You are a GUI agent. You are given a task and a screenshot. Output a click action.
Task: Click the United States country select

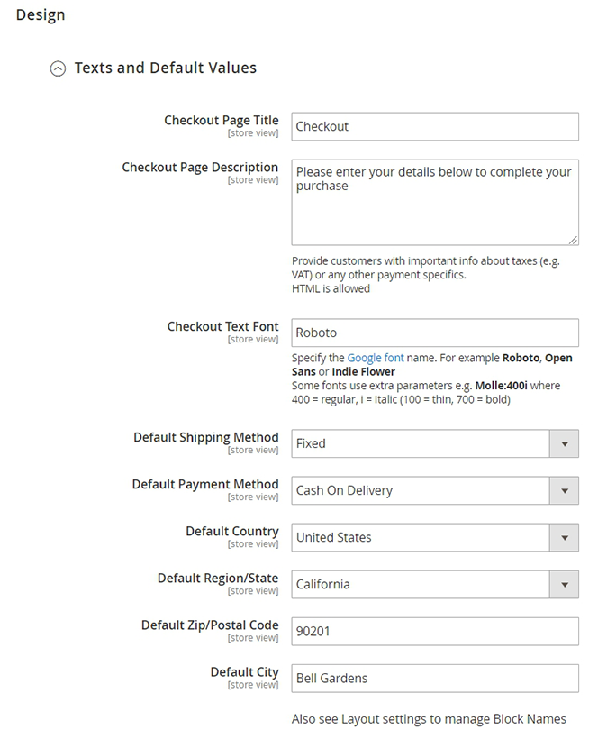coord(421,537)
